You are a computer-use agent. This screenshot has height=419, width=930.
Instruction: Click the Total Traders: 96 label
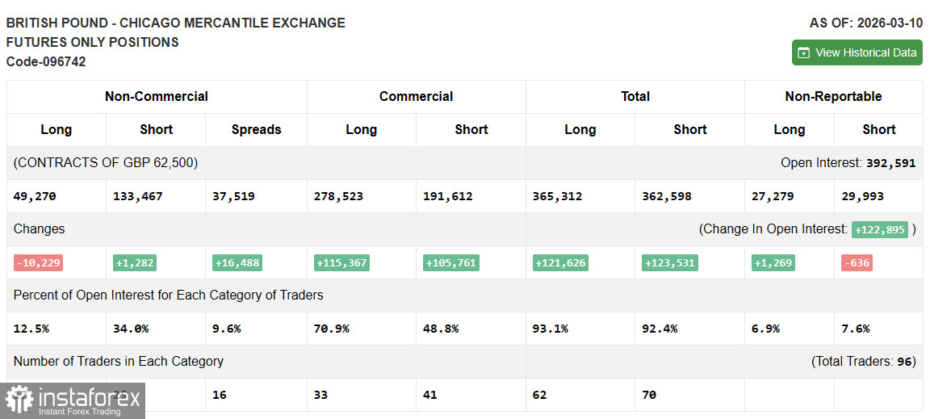[863, 362]
